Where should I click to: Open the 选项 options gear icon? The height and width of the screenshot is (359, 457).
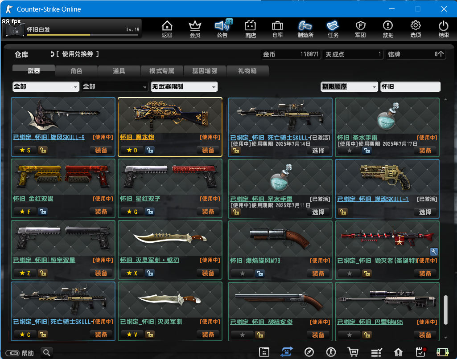point(416,29)
